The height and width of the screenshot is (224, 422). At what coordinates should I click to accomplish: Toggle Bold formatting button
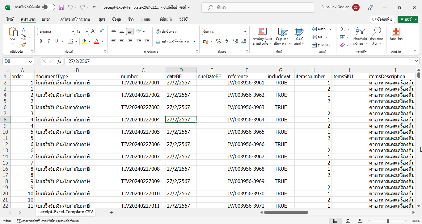click(x=41, y=41)
